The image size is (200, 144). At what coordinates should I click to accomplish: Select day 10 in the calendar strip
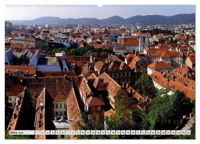[83, 133]
